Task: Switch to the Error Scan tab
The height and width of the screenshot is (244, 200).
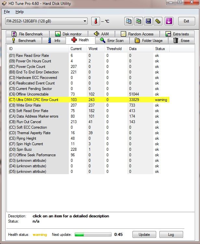Action: coord(112,41)
